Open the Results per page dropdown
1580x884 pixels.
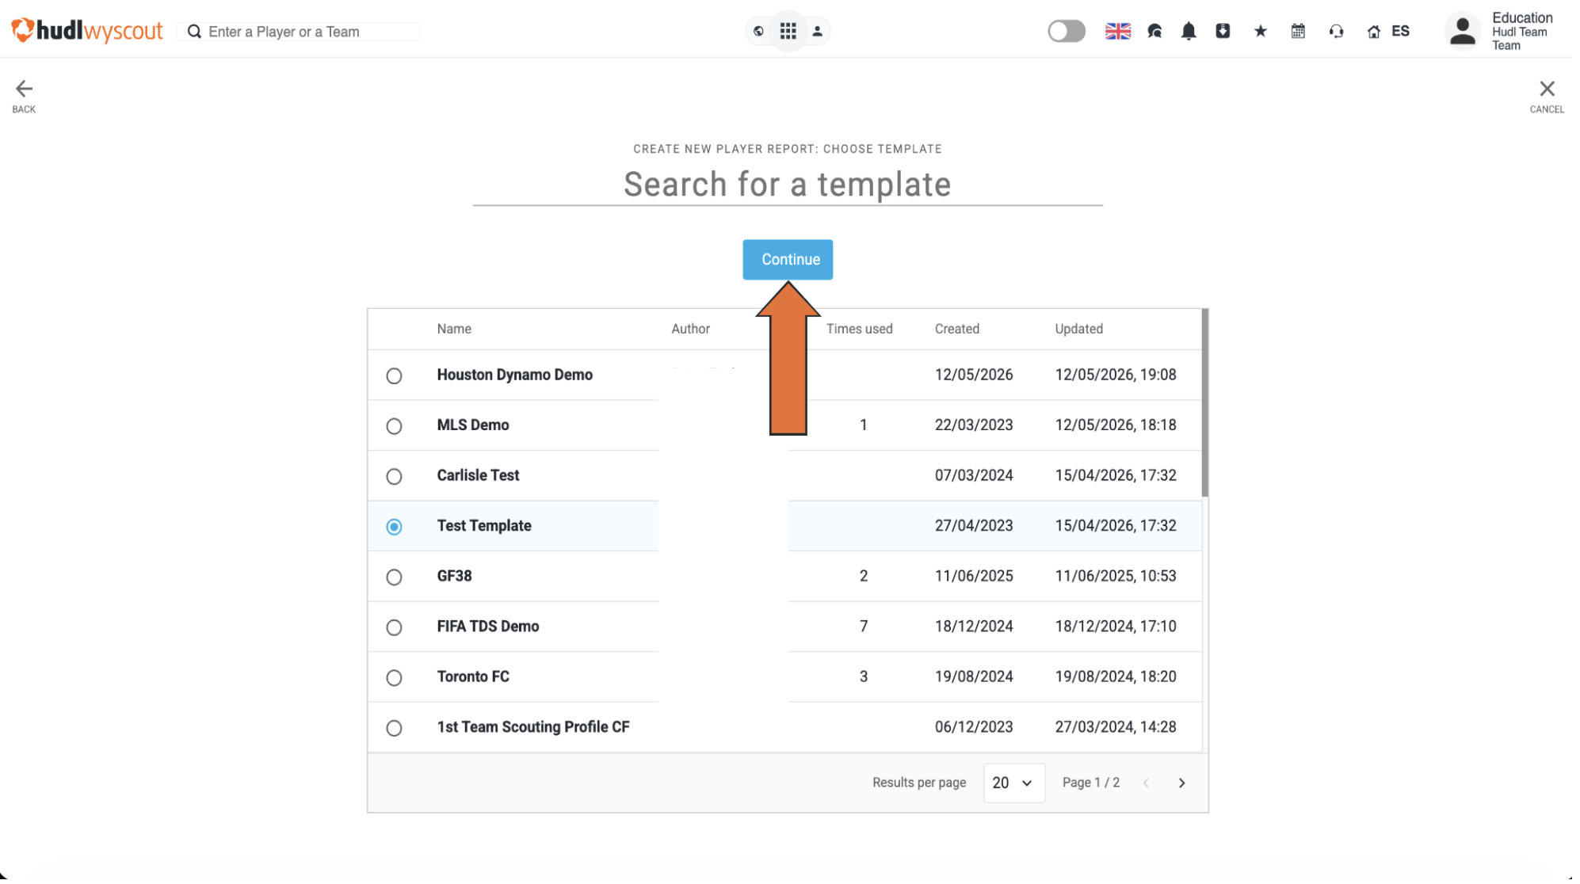(1013, 783)
